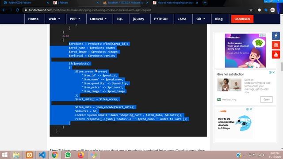Click the Mediacube ad banner image
Screen dimensions: 283x159
(245, 51)
